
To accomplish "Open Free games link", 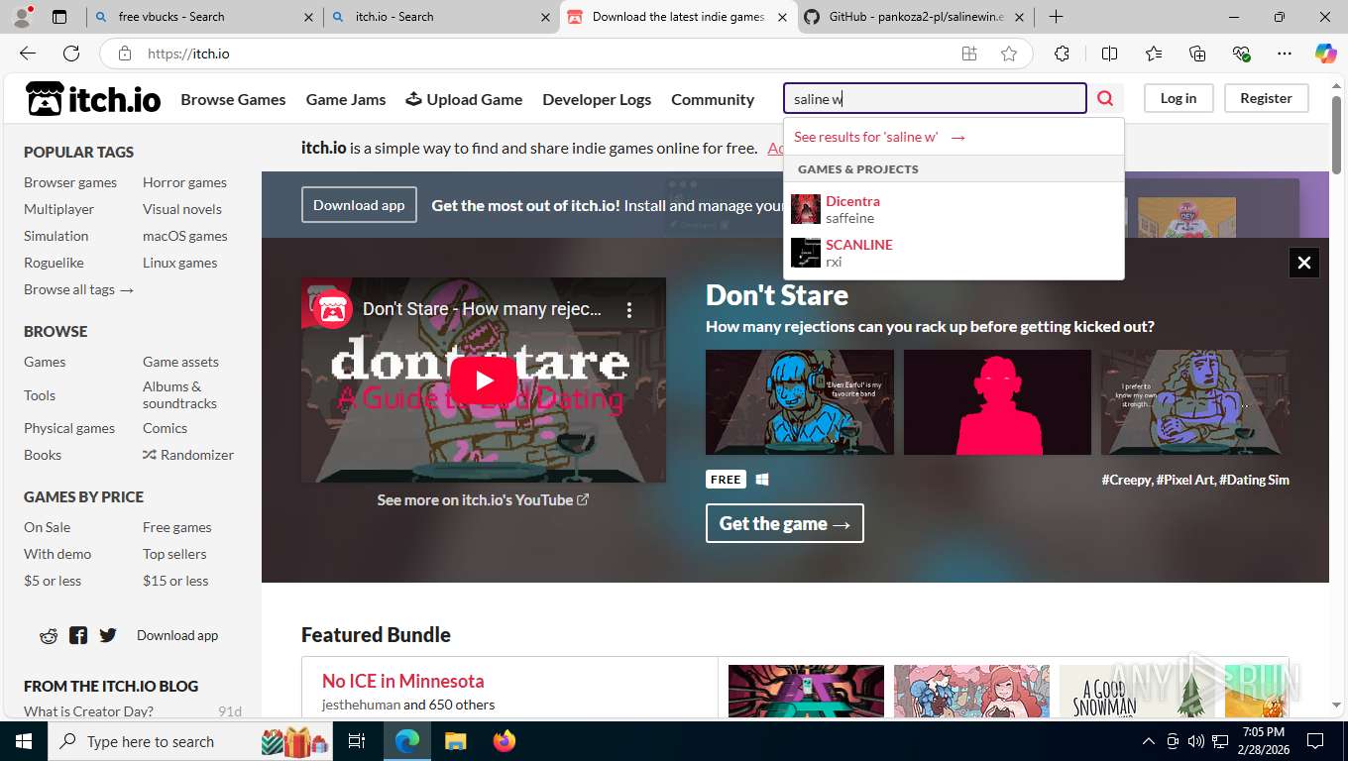I will pos(177,527).
